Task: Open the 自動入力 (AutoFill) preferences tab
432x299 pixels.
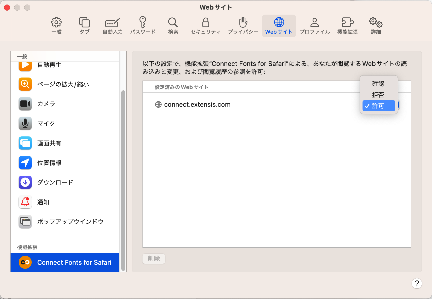Action: [x=113, y=26]
